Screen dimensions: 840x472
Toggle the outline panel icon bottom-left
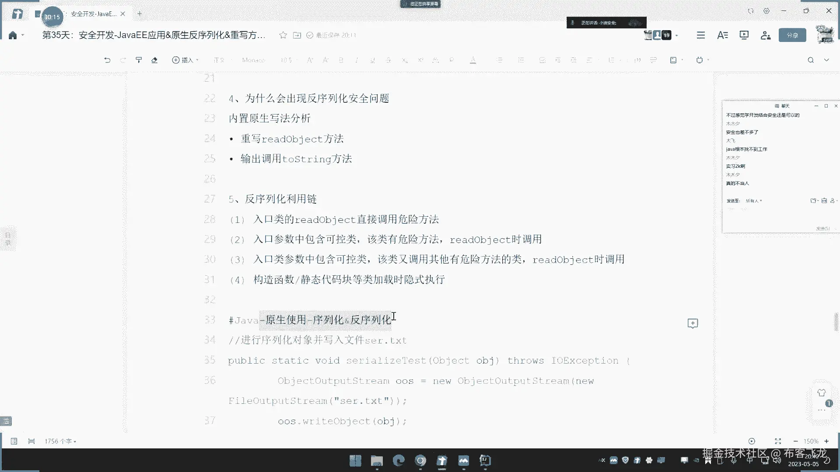pos(14,441)
